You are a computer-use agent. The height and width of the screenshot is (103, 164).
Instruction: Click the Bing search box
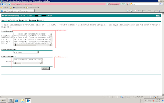(x=145, y=4)
